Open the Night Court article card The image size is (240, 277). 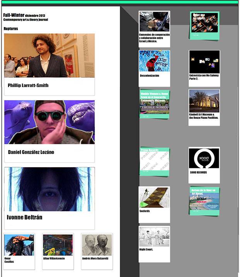tap(154, 244)
